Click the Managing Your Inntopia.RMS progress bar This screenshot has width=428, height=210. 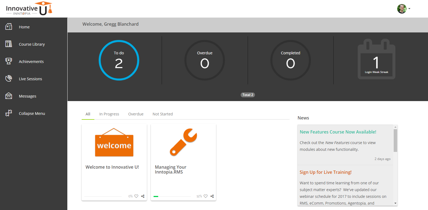click(x=172, y=196)
